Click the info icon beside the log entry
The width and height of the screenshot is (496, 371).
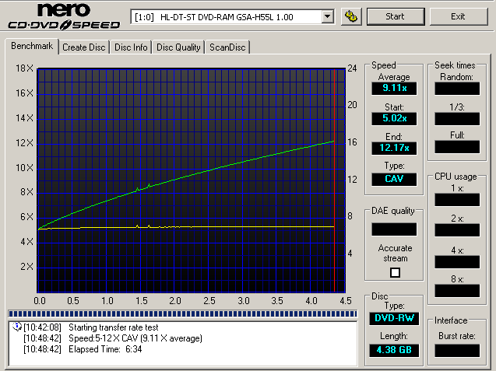click(x=16, y=327)
